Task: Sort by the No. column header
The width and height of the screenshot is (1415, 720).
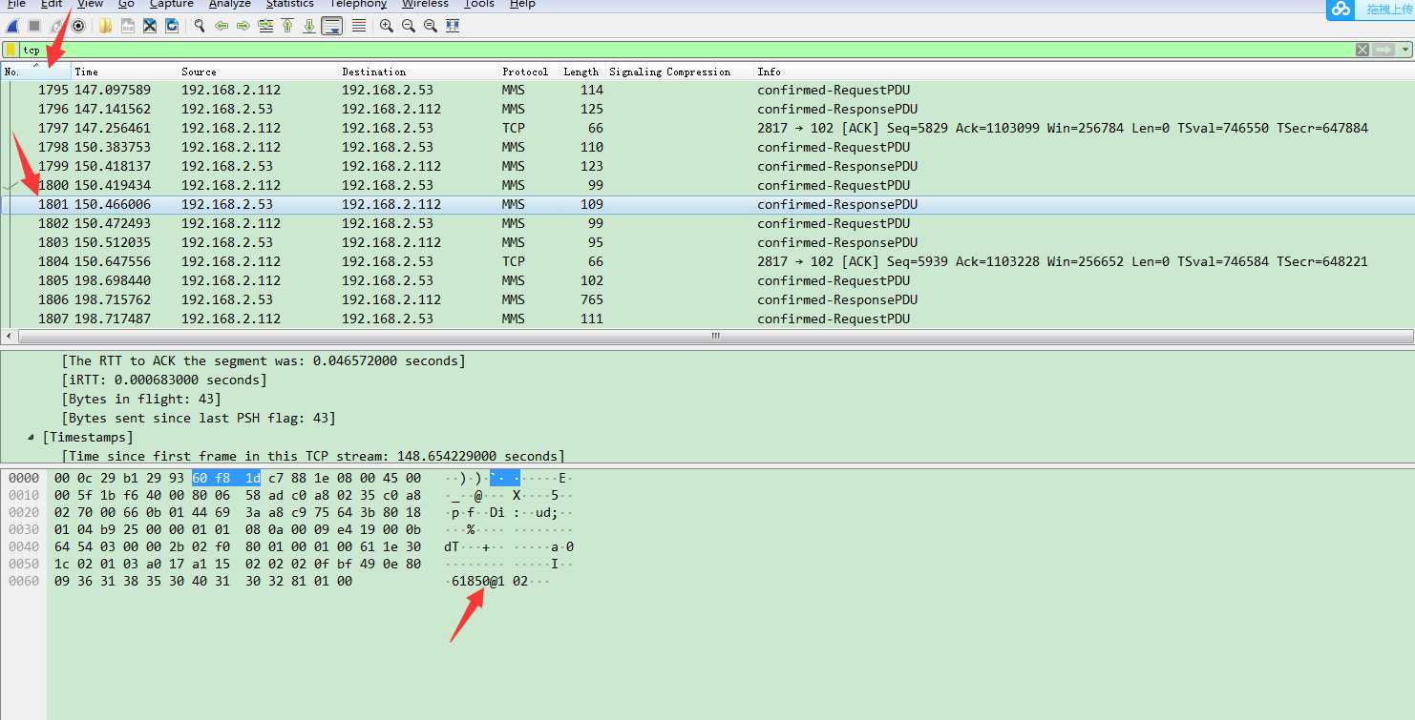Action: coord(36,72)
